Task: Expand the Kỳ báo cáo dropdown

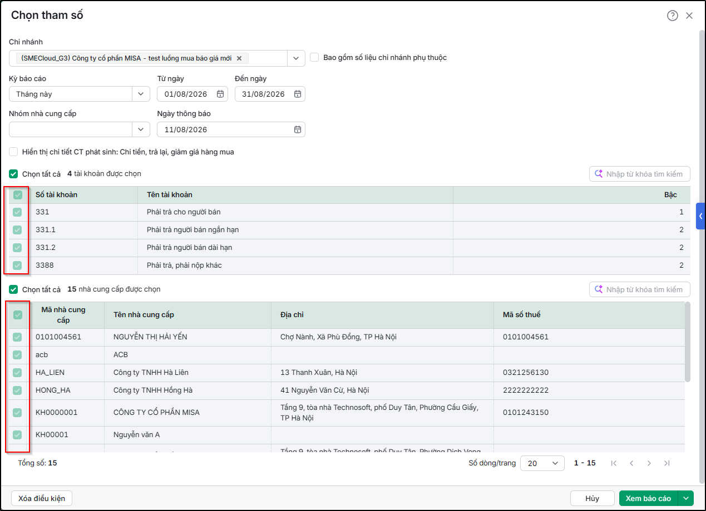Action: point(141,94)
